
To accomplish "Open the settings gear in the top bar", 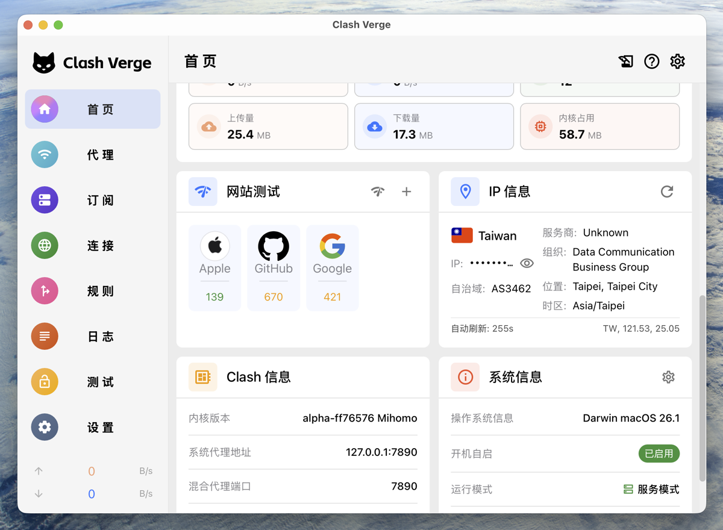I will coord(677,61).
